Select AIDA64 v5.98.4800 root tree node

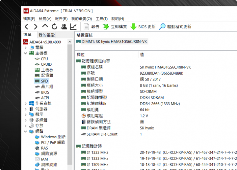(42, 42)
